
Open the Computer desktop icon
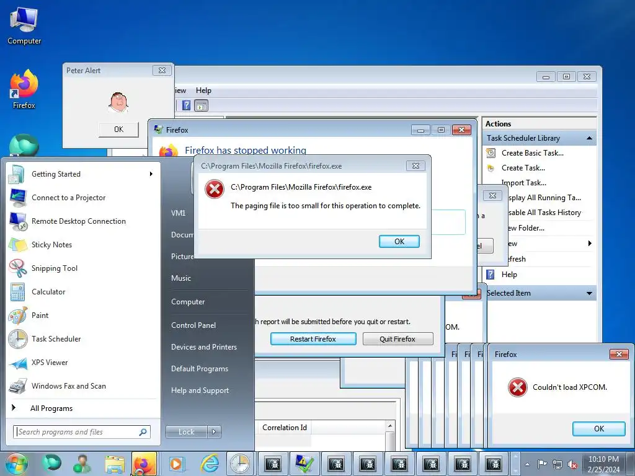click(x=24, y=25)
